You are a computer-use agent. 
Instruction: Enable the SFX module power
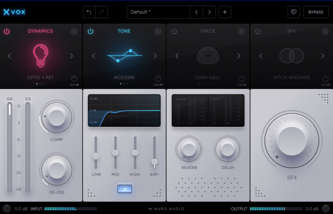point(258,31)
